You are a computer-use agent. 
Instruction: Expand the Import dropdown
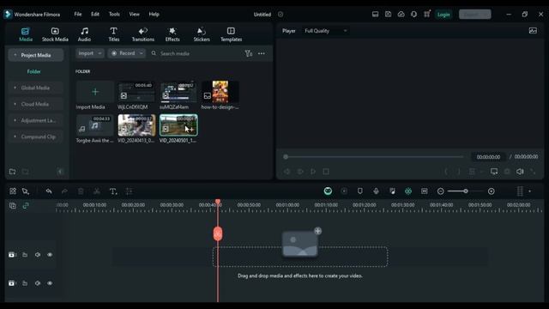[90, 53]
